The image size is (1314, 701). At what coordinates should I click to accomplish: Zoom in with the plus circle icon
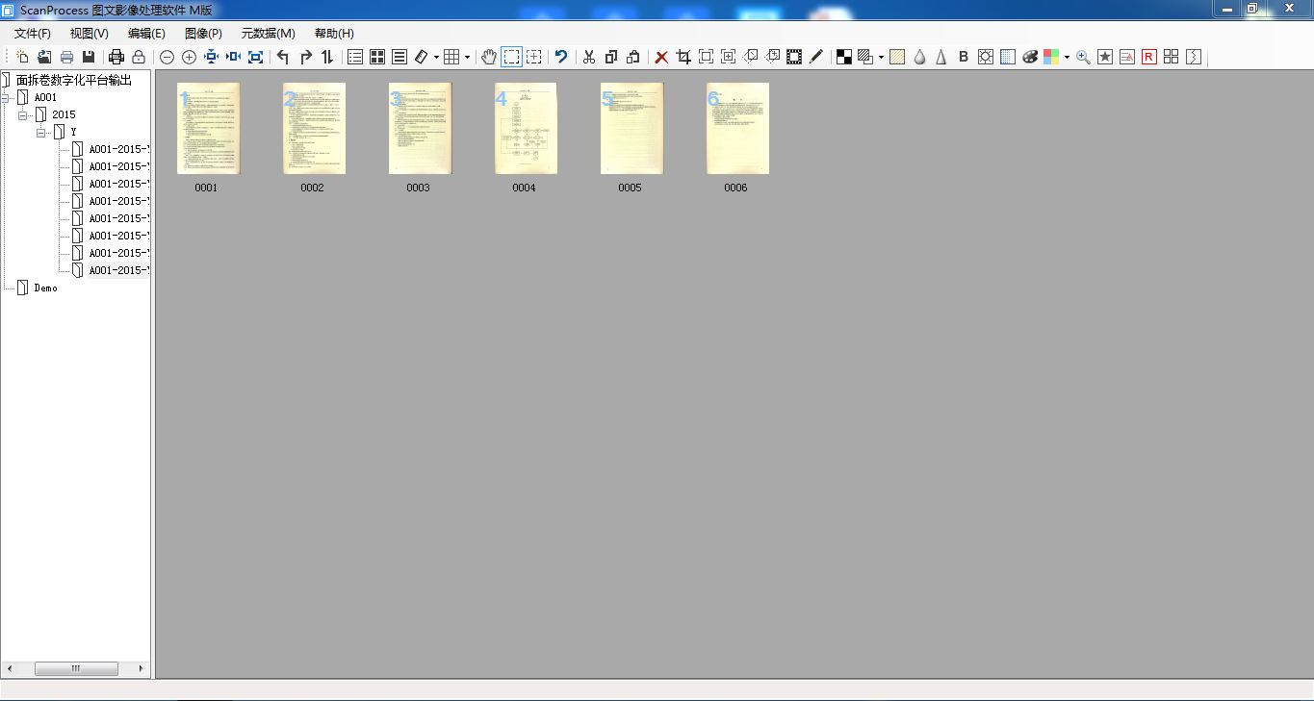tap(189, 57)
